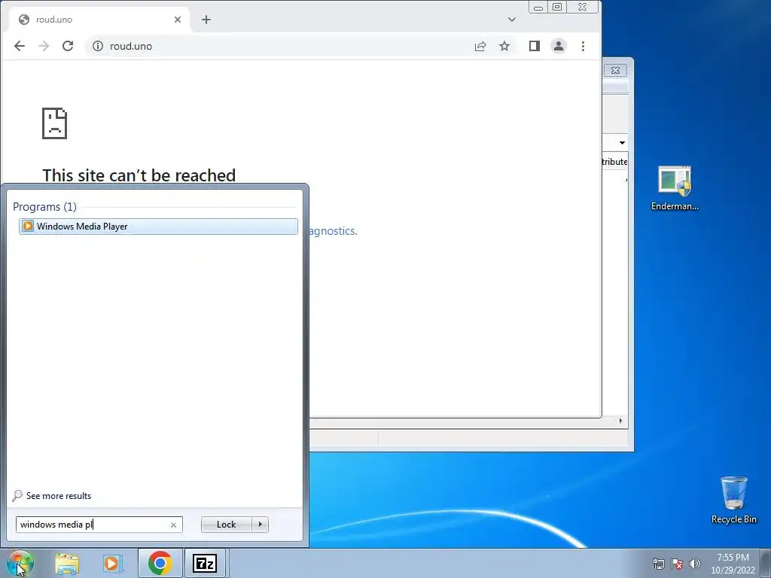Image resolution: width=771 pixels, height=578 pixels.
Task: Click the Show desktop strip on the taskbar
Action: [766, 564]
